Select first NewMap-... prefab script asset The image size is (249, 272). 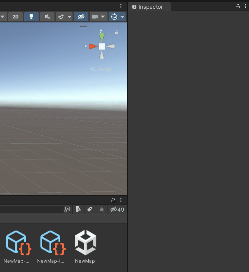pos(18,243)
